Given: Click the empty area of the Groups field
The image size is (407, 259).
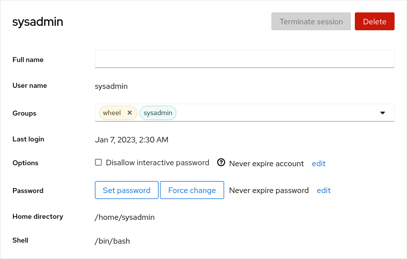Looking at the screenshot, I should pos(273,113).
